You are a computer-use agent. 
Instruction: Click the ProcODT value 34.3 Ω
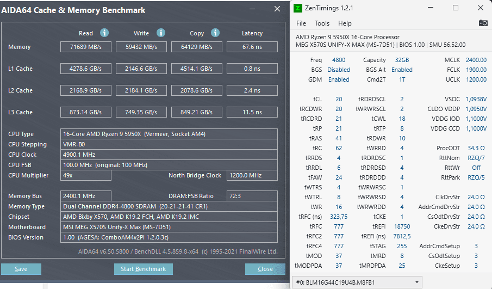coord(476,148)
